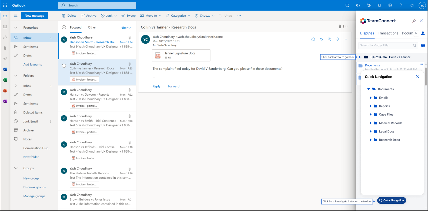Open the app launcher grid icon
Image resolution: width=428 pixels, height=211 pixels.
[x=5, y=5]
